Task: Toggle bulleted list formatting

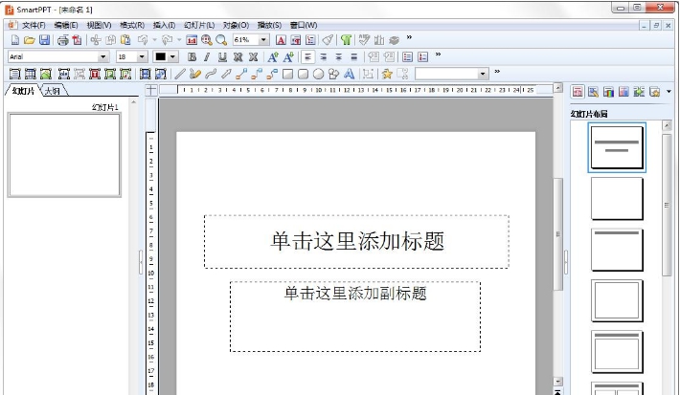Action: point(407,56)
